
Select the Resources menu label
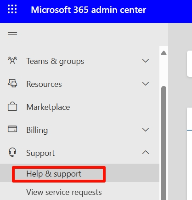[x=44, y=84]
